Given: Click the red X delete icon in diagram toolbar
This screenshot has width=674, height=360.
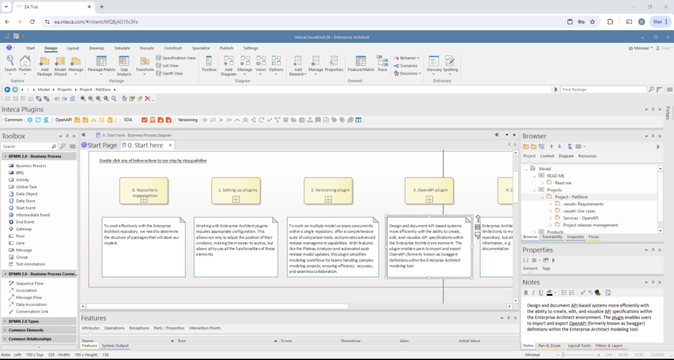Looking at the screenshot, I should click(147, 98).
